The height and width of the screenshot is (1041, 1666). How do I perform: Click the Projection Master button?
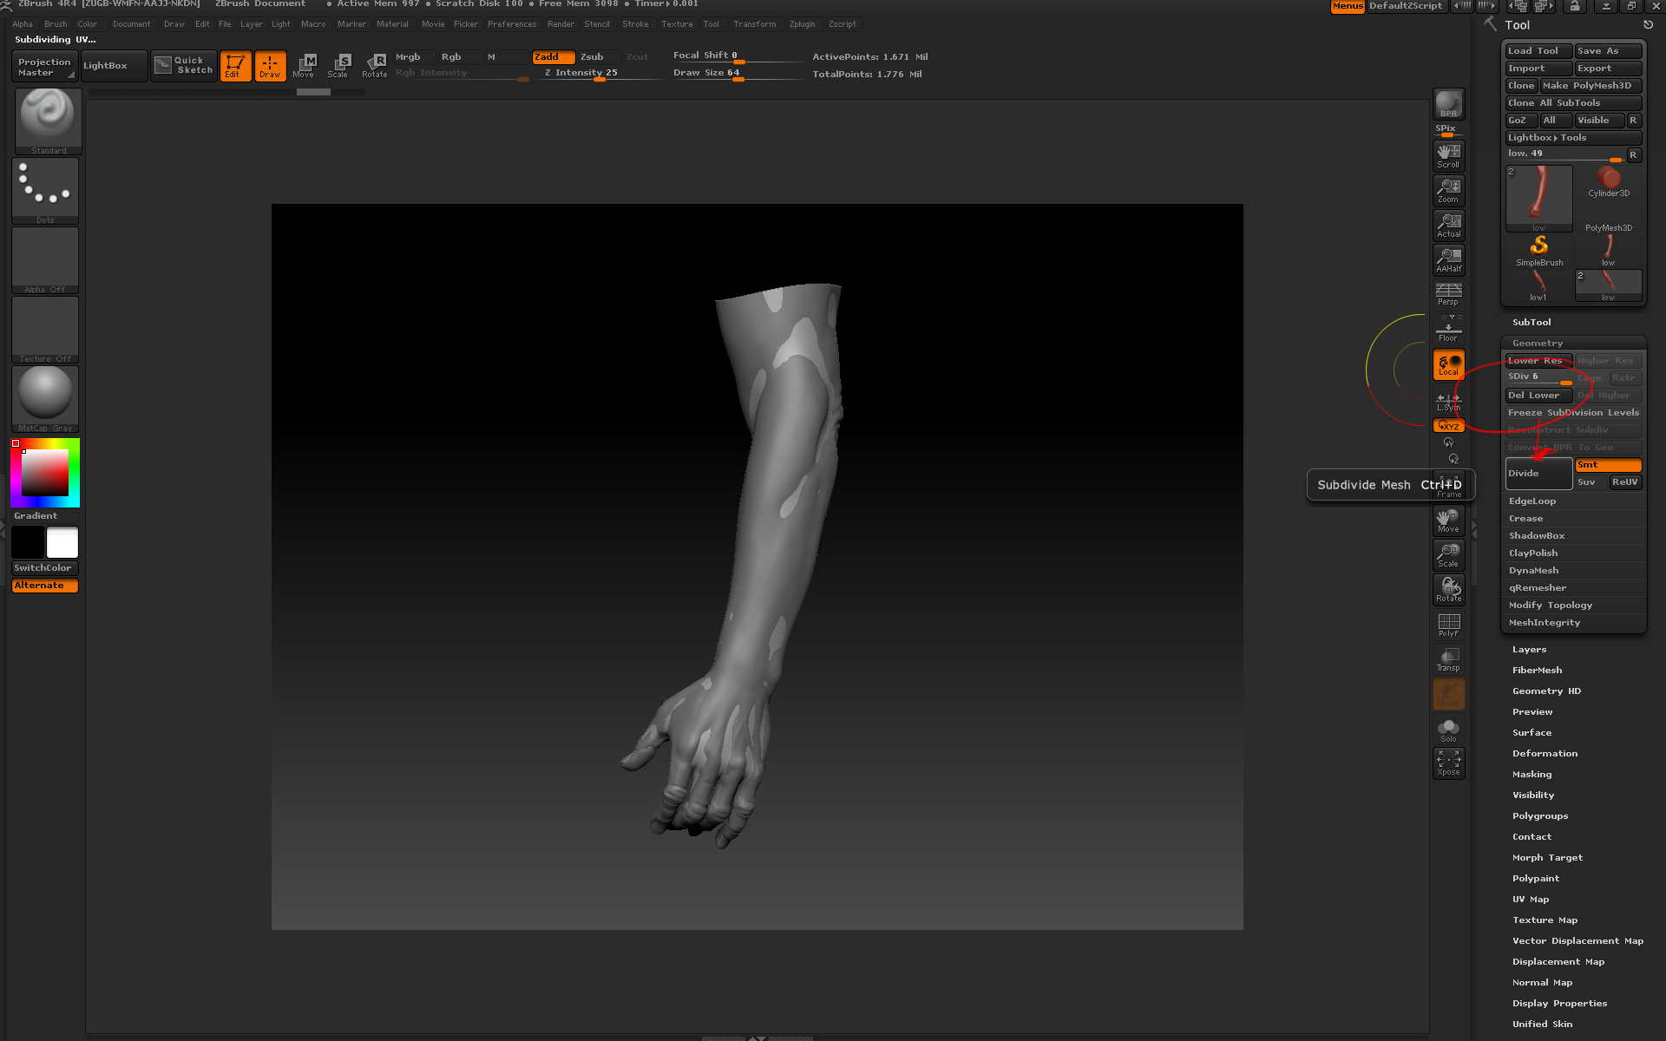45,67
